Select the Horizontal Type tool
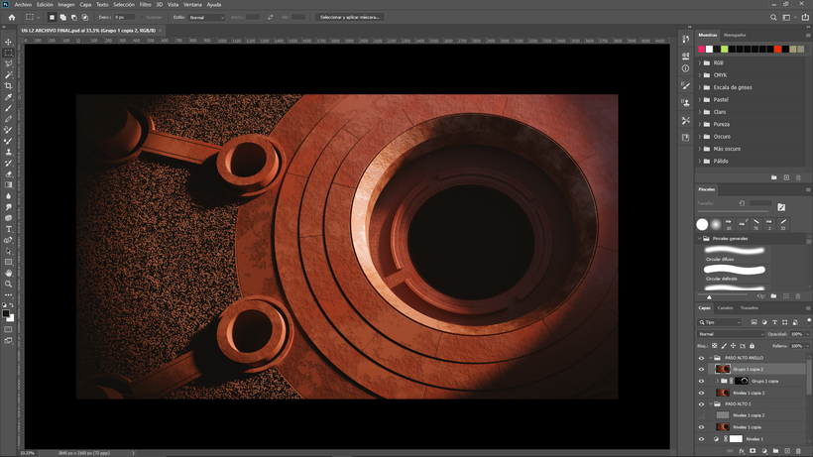 click(9, 229)
